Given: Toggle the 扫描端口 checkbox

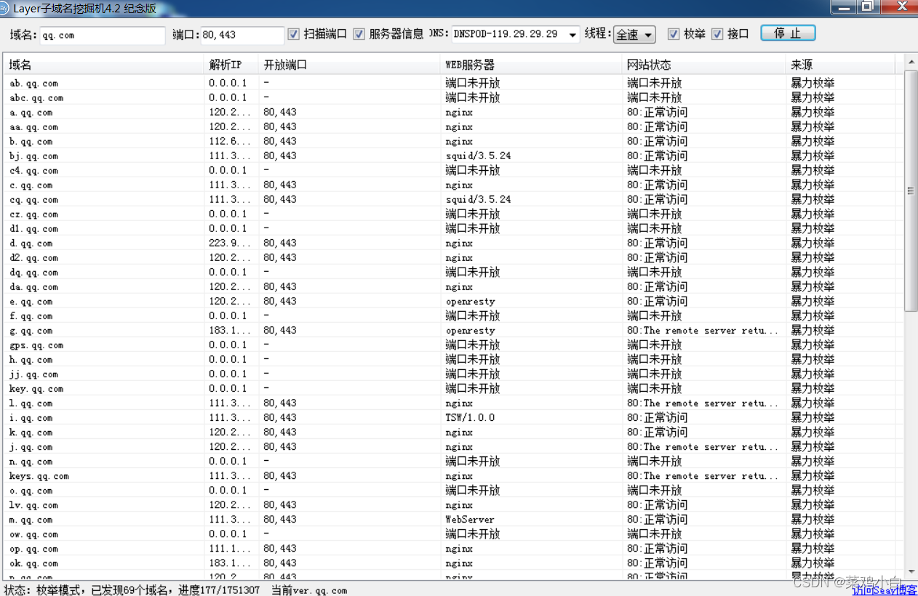Looking at the screenshot, I should (x=294, y=34).
